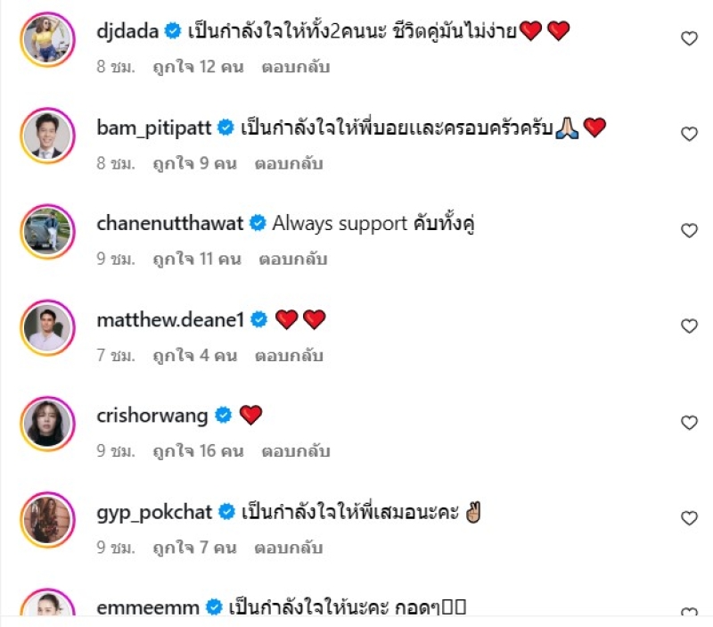Visit emmeemm's profile via username
The width and height of the screenshot is (713, 627).
tap(148, 607)
